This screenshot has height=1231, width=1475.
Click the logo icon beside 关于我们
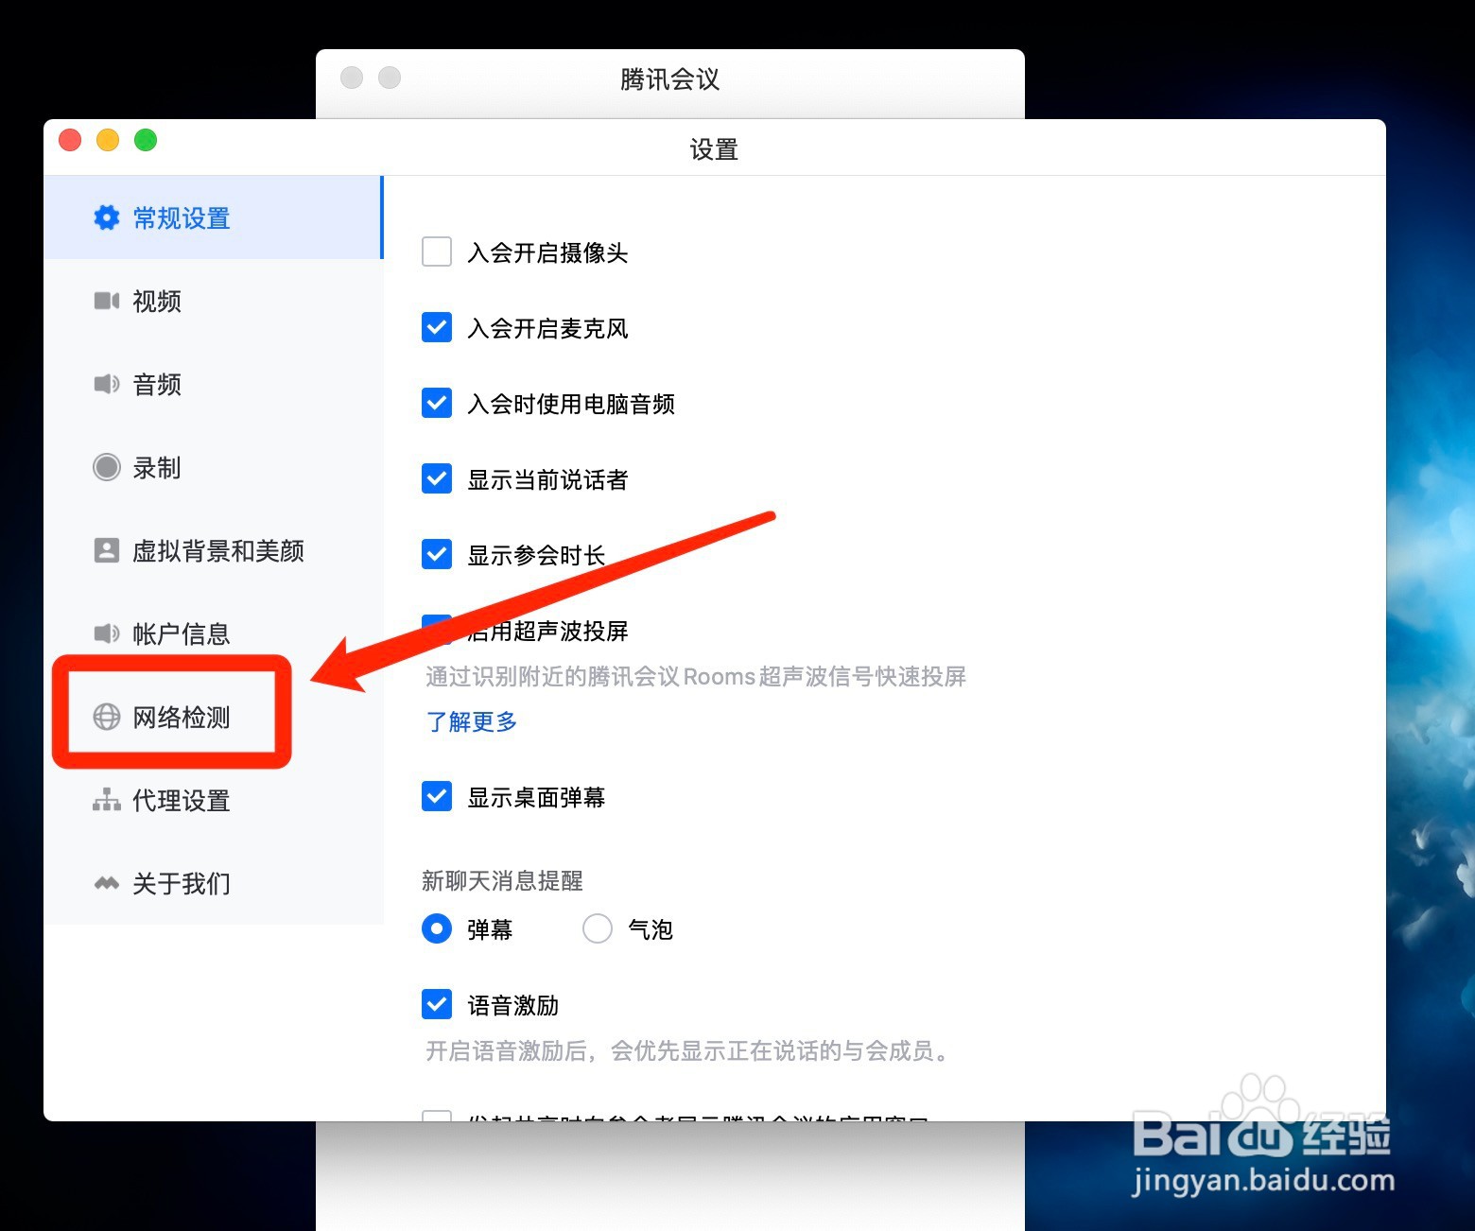click(x=107, y=883)
